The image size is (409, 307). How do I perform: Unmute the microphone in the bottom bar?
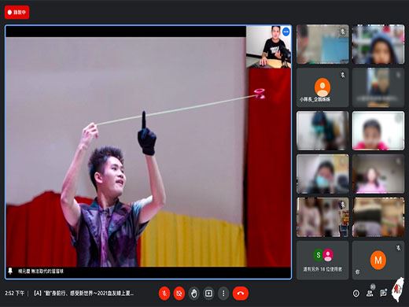point(164,293)
